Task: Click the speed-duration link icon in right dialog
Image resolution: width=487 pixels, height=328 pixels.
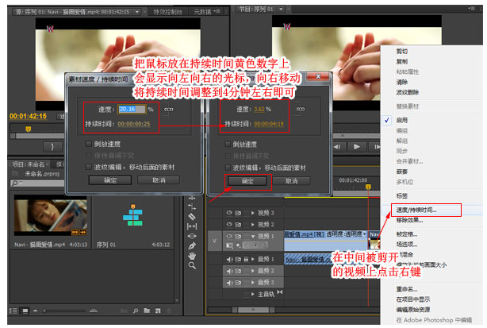Action: 301,109
